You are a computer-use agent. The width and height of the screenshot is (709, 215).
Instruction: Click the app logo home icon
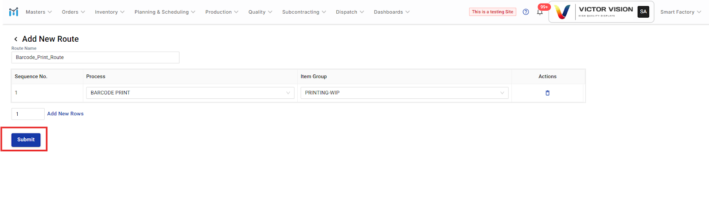(13, 12)
